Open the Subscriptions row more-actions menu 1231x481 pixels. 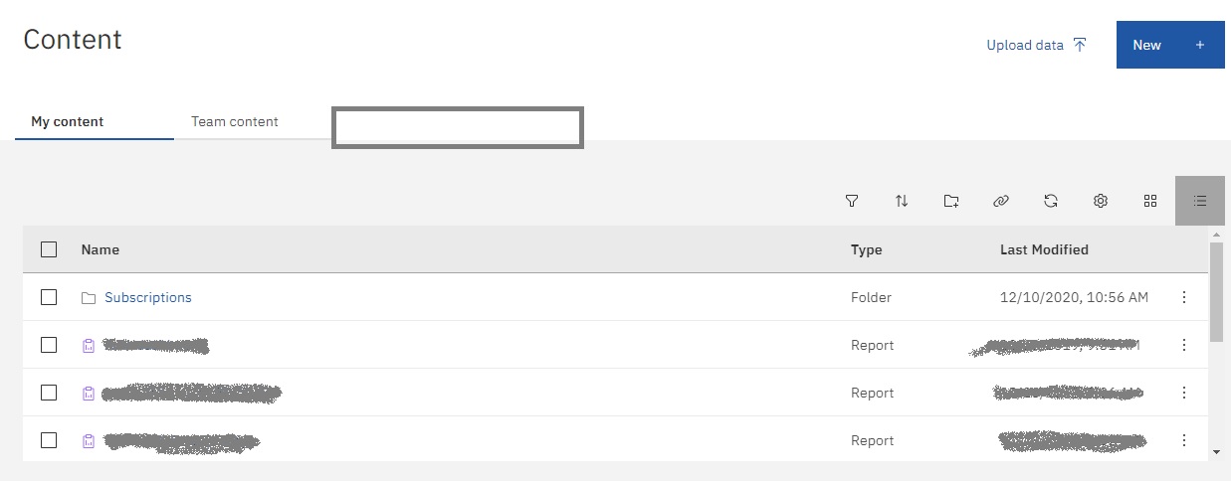click(x=1184, y=297)
